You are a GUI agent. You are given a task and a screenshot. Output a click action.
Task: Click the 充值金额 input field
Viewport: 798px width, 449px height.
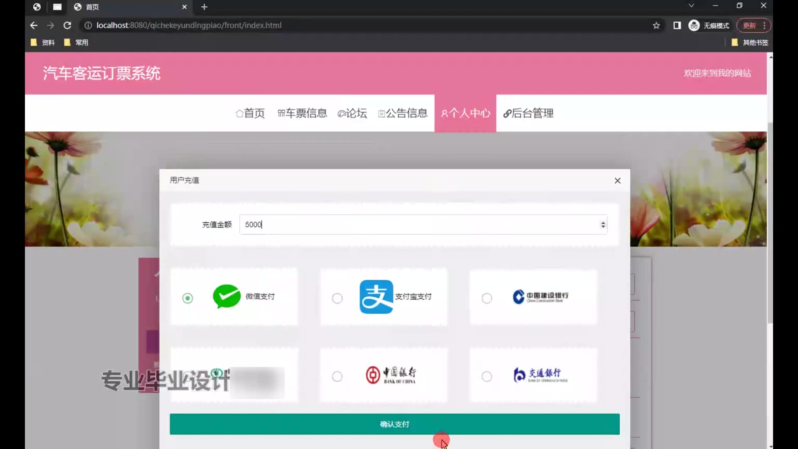click(x=416, y=224)
